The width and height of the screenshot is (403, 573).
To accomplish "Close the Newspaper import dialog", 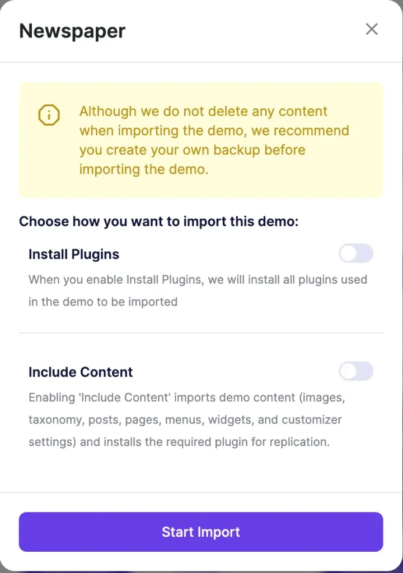I will pos(372,29).
